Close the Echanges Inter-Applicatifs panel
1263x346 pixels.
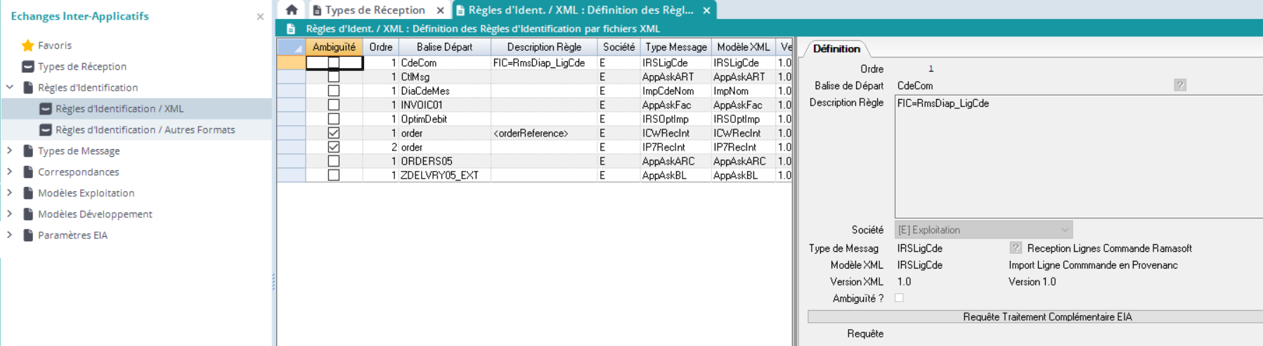tap(260, 16)
